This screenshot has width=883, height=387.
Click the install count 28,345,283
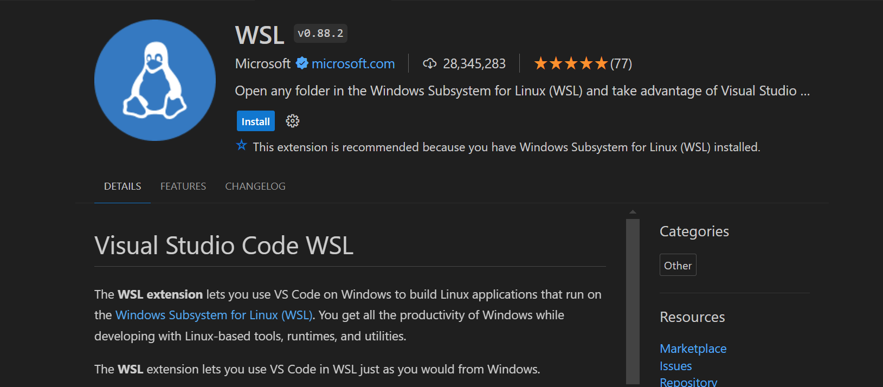(x=474, y=63)
